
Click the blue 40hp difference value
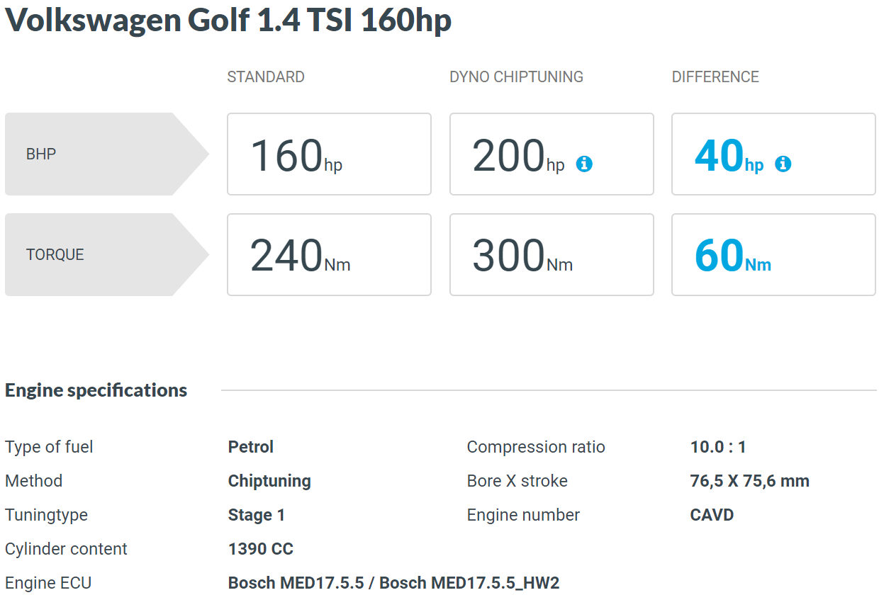pyautogui.click(x=729, y=156)
